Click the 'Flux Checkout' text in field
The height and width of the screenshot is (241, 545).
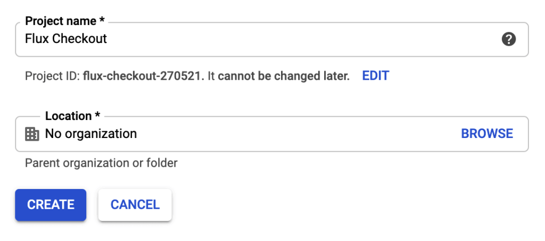tap(66, 39)
